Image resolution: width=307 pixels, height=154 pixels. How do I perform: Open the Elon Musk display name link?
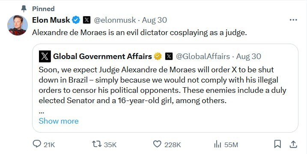click(51, 20)
